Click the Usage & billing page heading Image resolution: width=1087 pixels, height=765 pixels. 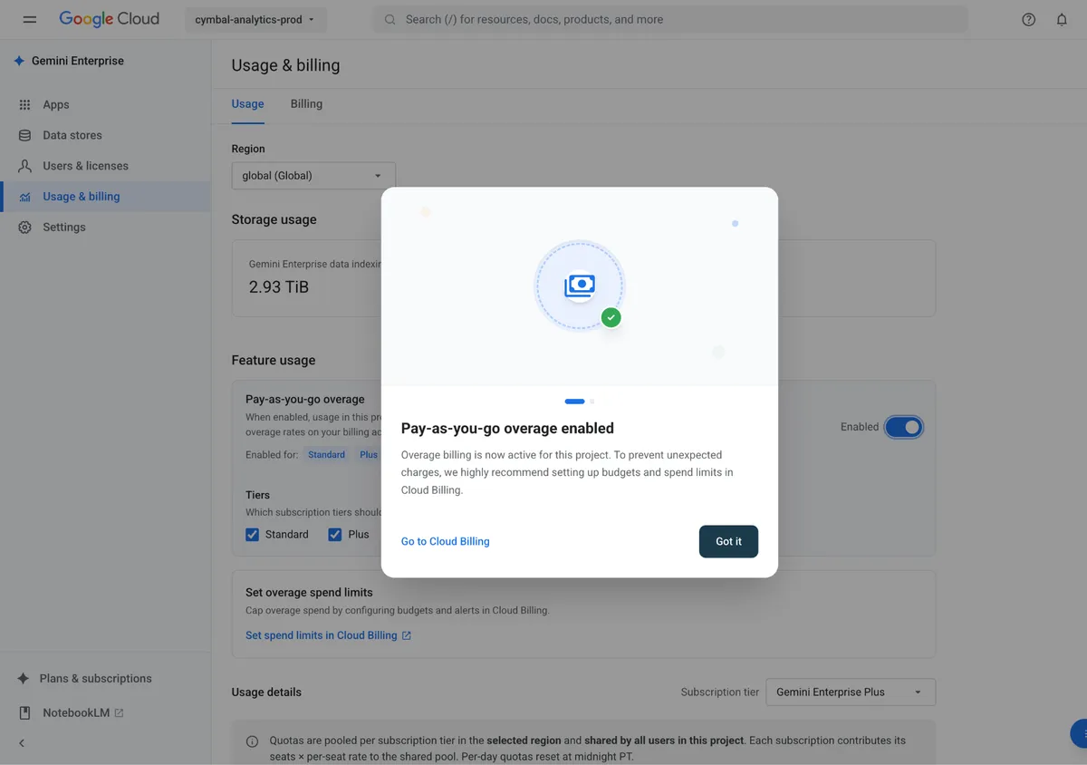point(285,65)
